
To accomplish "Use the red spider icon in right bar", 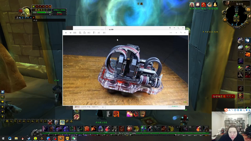I will (248, 68).
